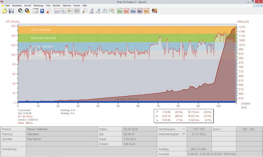Open the Berichte menu
The width and height of the screenshot is (263, 157).
[56, 6]
